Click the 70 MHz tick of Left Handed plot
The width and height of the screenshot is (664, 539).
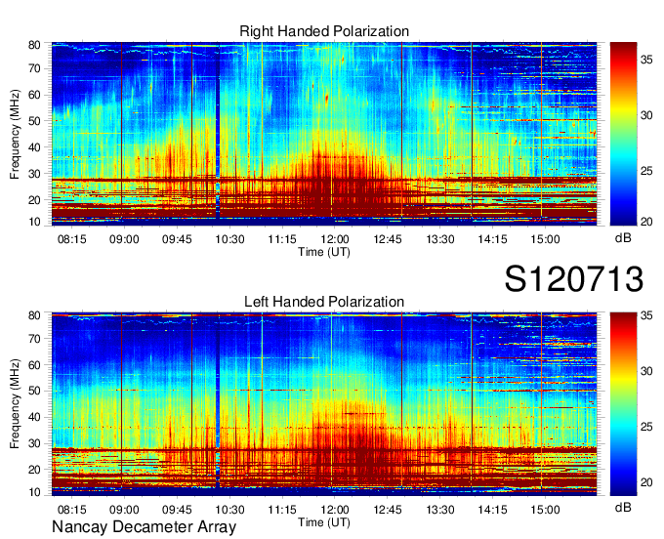[x=34, y=339]
